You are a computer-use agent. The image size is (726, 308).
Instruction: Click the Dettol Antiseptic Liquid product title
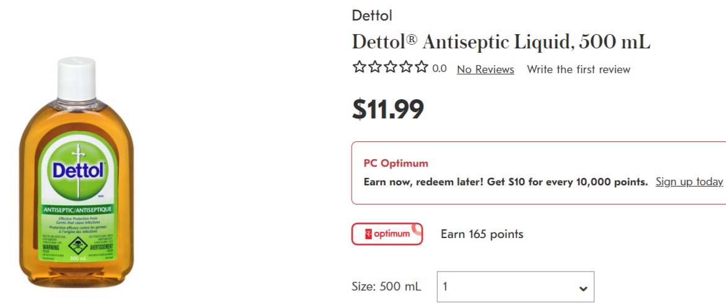501,42
